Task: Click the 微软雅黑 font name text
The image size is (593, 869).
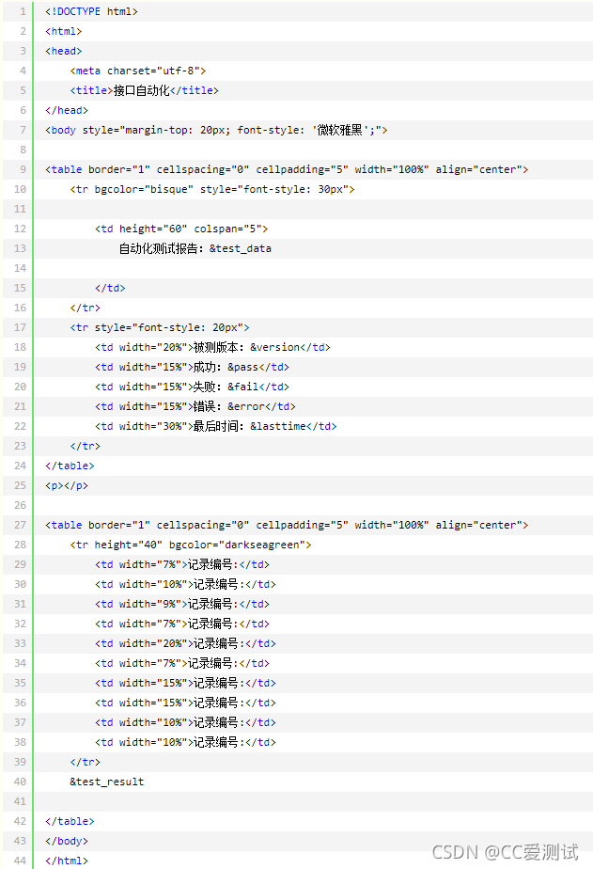Action: click(x=339, y=130)
